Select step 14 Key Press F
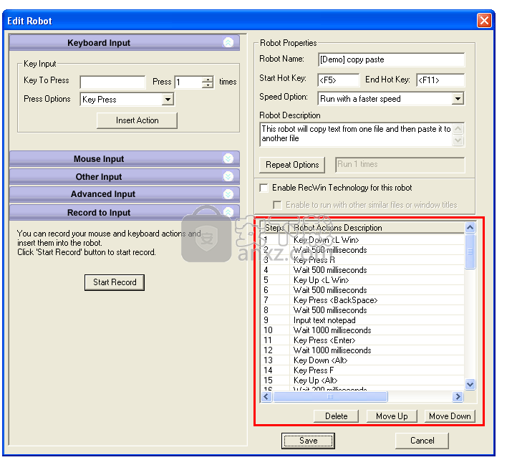The image size is (517, 470). pos(363,370)
